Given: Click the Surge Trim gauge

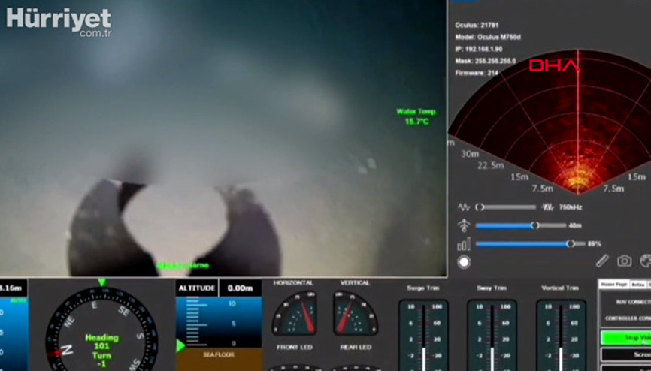Looking at the screenshot, I should click(423, 334).
